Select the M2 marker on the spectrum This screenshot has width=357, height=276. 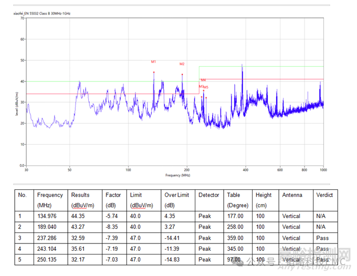pos(182,64)
